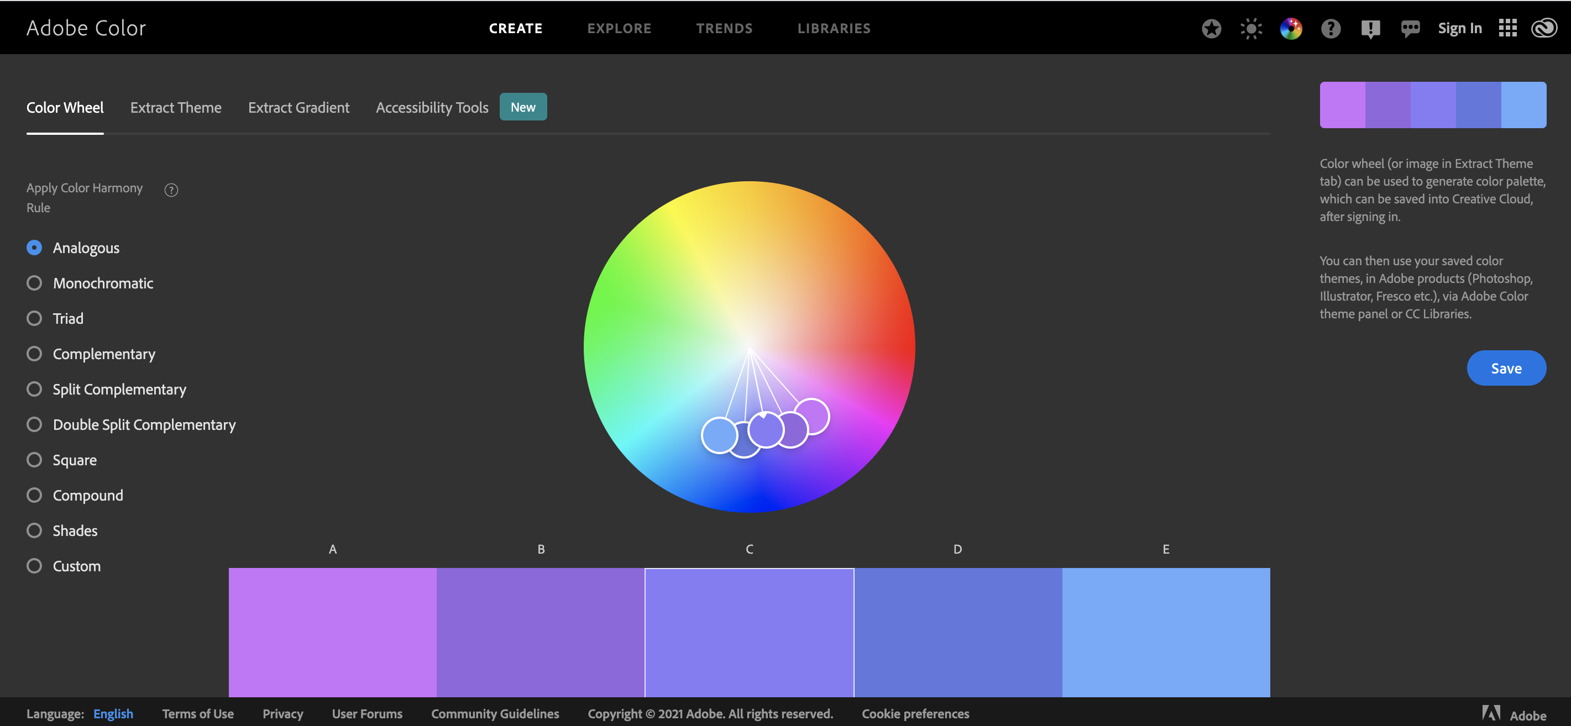The height and width of the screenshot is (726, 1571).
Task: Select the Triad radio button
Action: (x=35, y=318)
